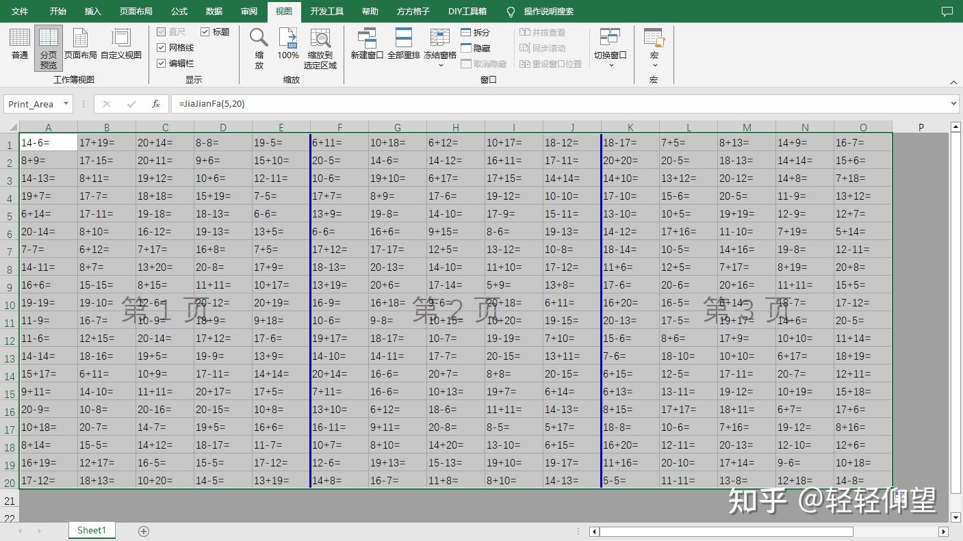Click the Tell Me lightbulb icon
The image size is (963, 541).
pyautogui.click(x=511, y=12)
